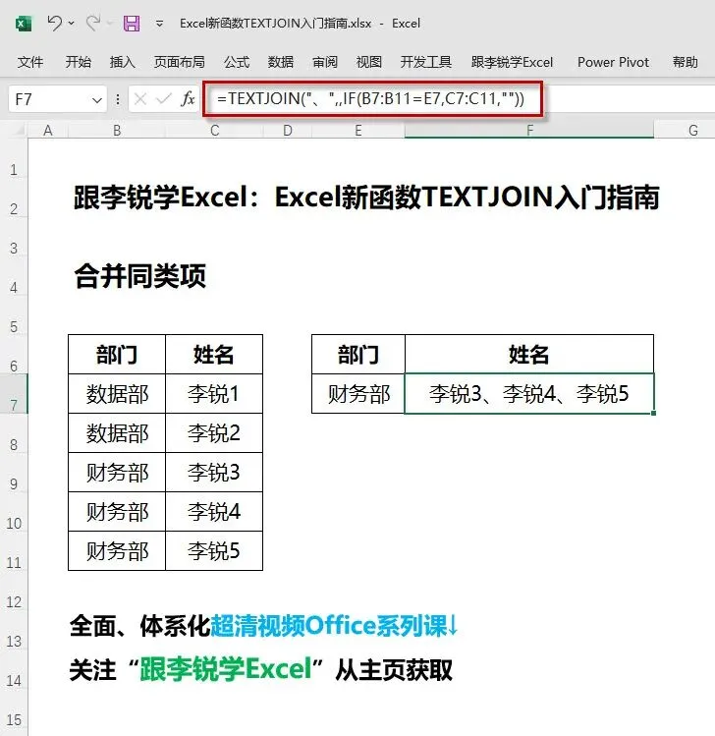Select the 数据部 cell next to 李锐2
The height and width of the screenshot is (736, 715).
[117, 432]
